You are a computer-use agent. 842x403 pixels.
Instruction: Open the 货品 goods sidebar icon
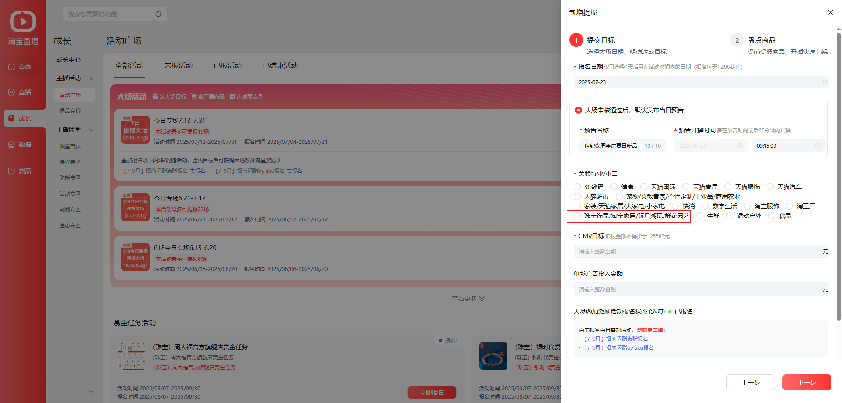[x=12, y=171]
